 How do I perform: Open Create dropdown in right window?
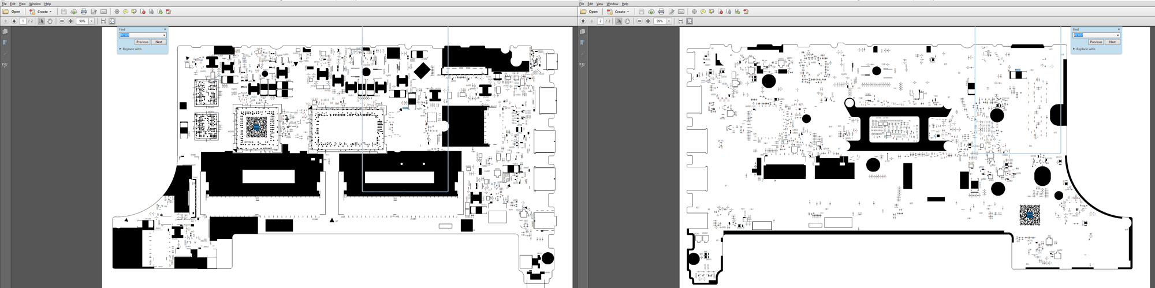621,12
